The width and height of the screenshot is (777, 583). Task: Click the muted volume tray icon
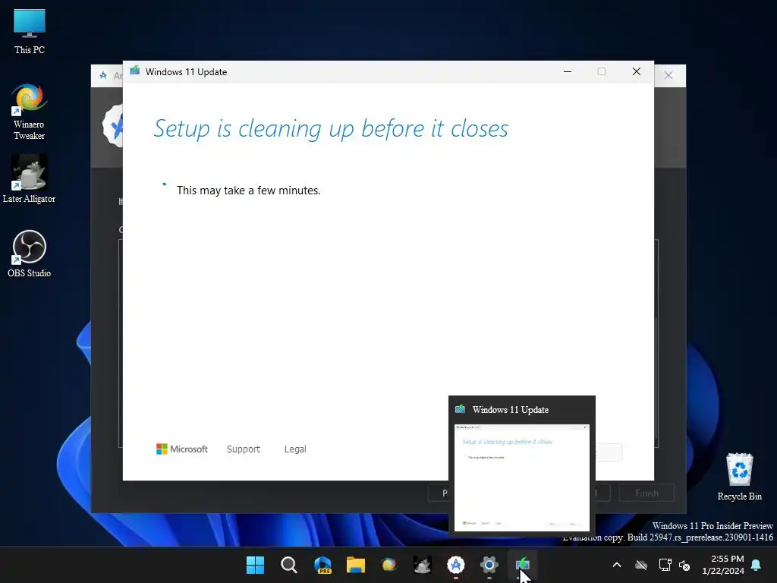684,565
